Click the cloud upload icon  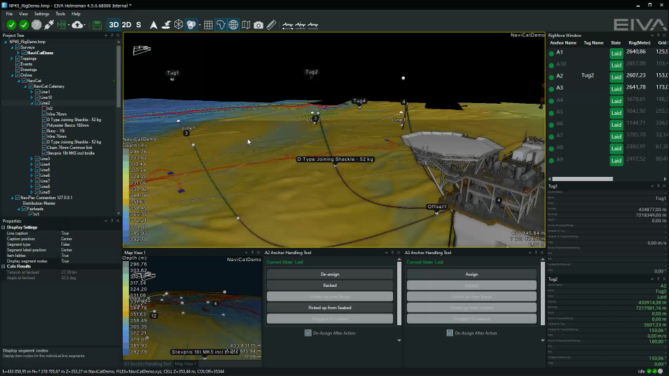(x=78, y=25)
